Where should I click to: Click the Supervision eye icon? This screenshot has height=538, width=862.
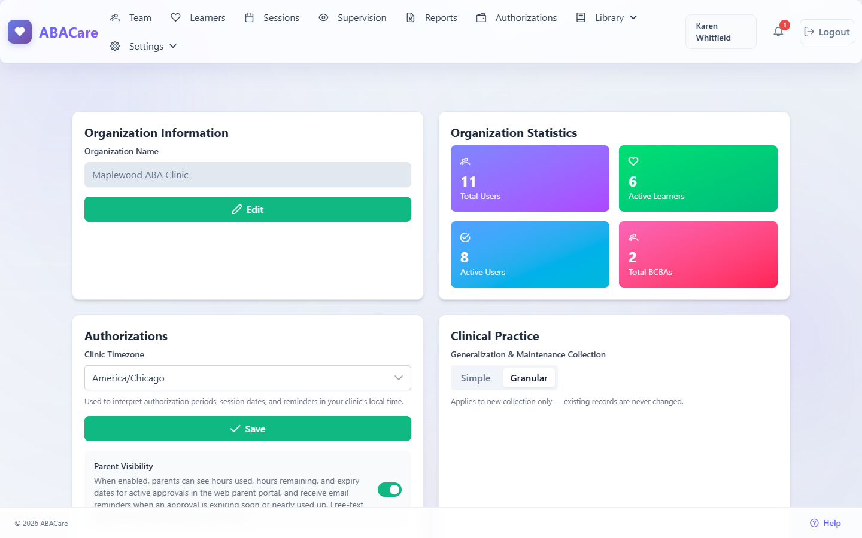coord(323,17)
